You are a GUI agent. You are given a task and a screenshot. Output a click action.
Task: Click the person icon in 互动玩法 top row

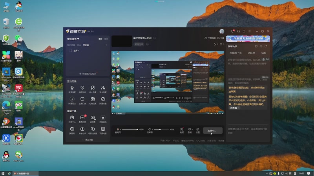[x=103, y=88]
